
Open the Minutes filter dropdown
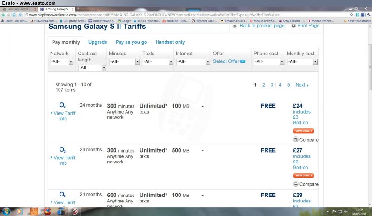coord(124,62)
